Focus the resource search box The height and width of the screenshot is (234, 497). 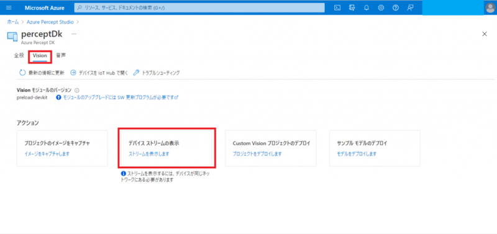[x=199, y=8]
